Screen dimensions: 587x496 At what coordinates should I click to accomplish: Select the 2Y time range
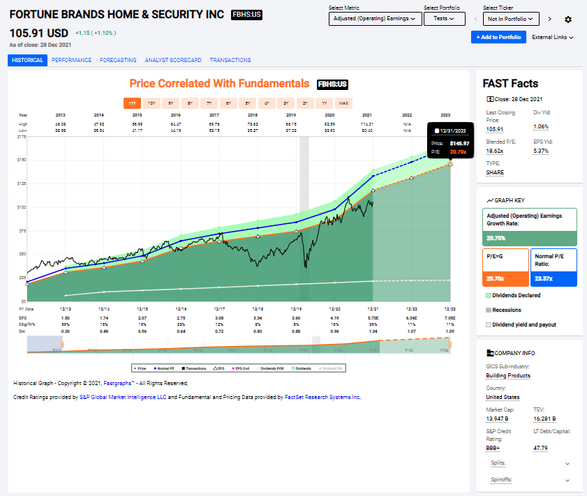point(305,103)
